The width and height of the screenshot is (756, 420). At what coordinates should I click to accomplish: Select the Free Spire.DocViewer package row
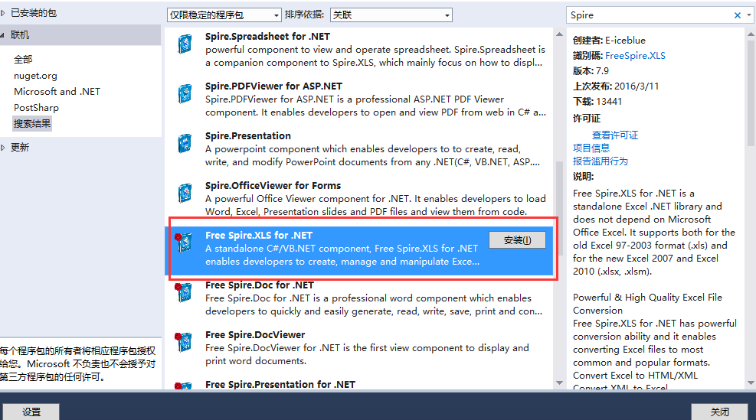[x=359, y=348]
